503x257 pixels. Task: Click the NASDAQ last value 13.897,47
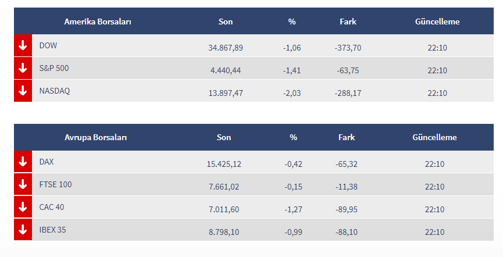pyautogui.click(x=226, y=93)
